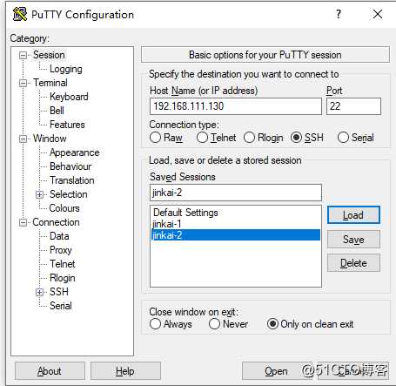Open the Terminal category
396x386 pixels.
pos(50,83)
